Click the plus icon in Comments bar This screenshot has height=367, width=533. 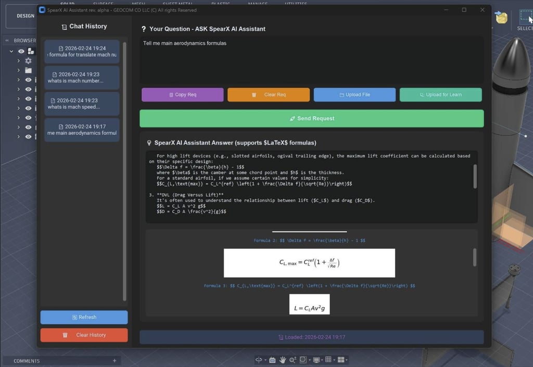(x=115, y=361)
